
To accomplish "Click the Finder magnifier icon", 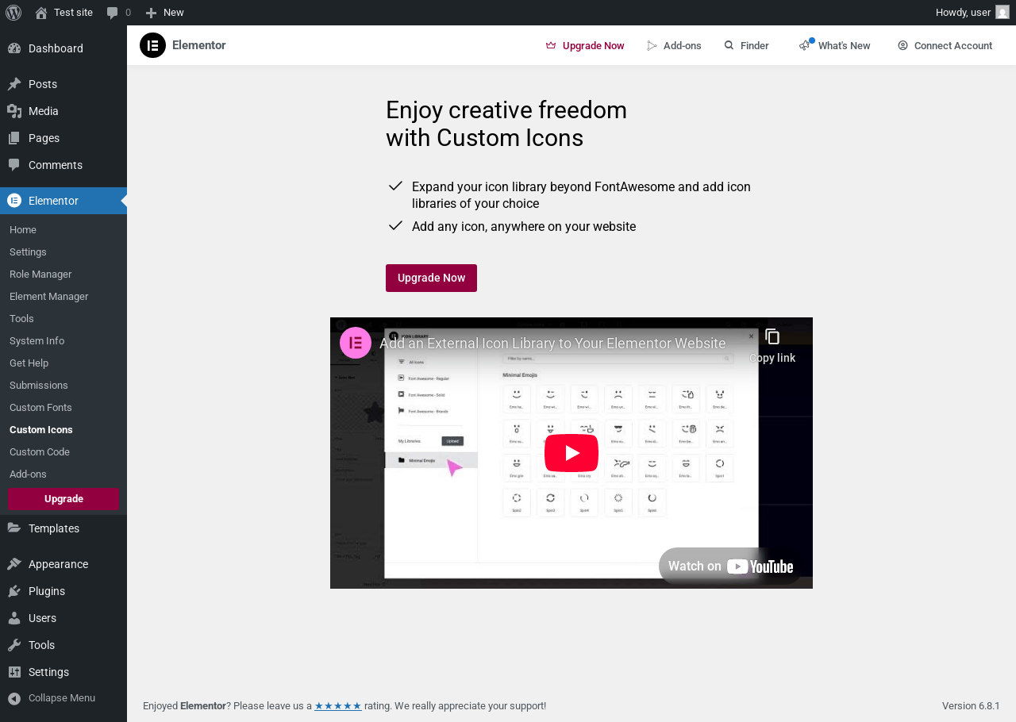I will click(x=729, y=46).
